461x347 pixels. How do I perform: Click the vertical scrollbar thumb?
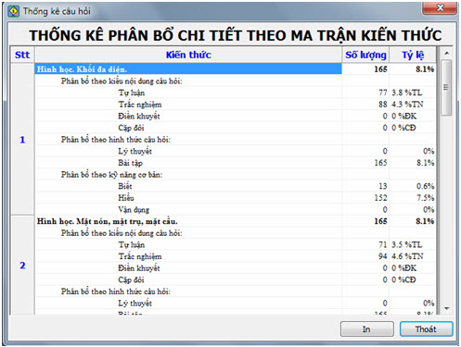click(446, 88)
